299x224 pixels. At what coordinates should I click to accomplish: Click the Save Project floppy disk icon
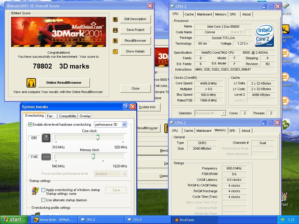tap(115, 30)
